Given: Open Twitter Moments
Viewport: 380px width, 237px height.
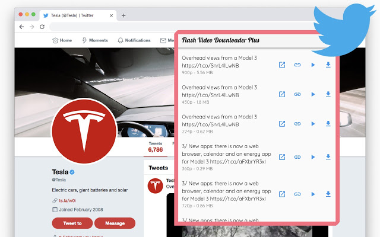Looking at the screenshot, I should coord(95,40).
